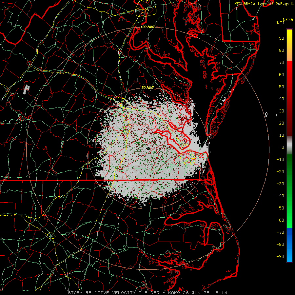This screenshot has width=295, height=295.
Task: Click the -80 value on the color scale
Action: pyautogui.click(x=280, y=245)
